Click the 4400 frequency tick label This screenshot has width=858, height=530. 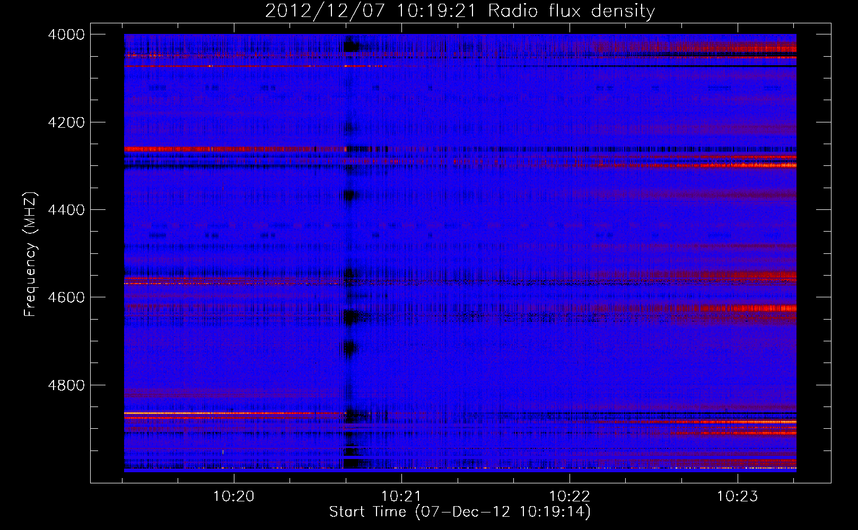[66, 210]
